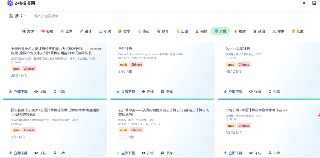Download the 四级数据库工程师 book
This screenshot has height=158, width=320.
coord(18,153)
